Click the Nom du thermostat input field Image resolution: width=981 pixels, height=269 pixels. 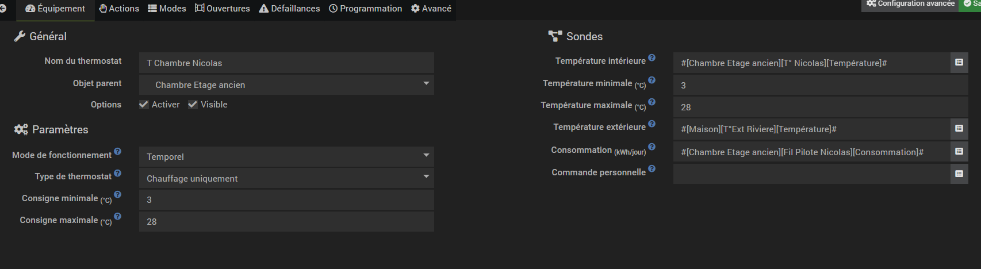286,63
